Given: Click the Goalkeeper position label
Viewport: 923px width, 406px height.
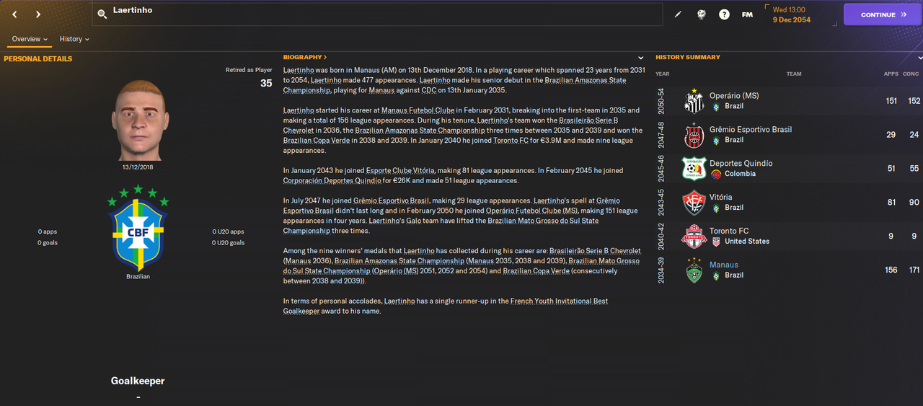Looking at the screenshot, I should pos(138,381).
